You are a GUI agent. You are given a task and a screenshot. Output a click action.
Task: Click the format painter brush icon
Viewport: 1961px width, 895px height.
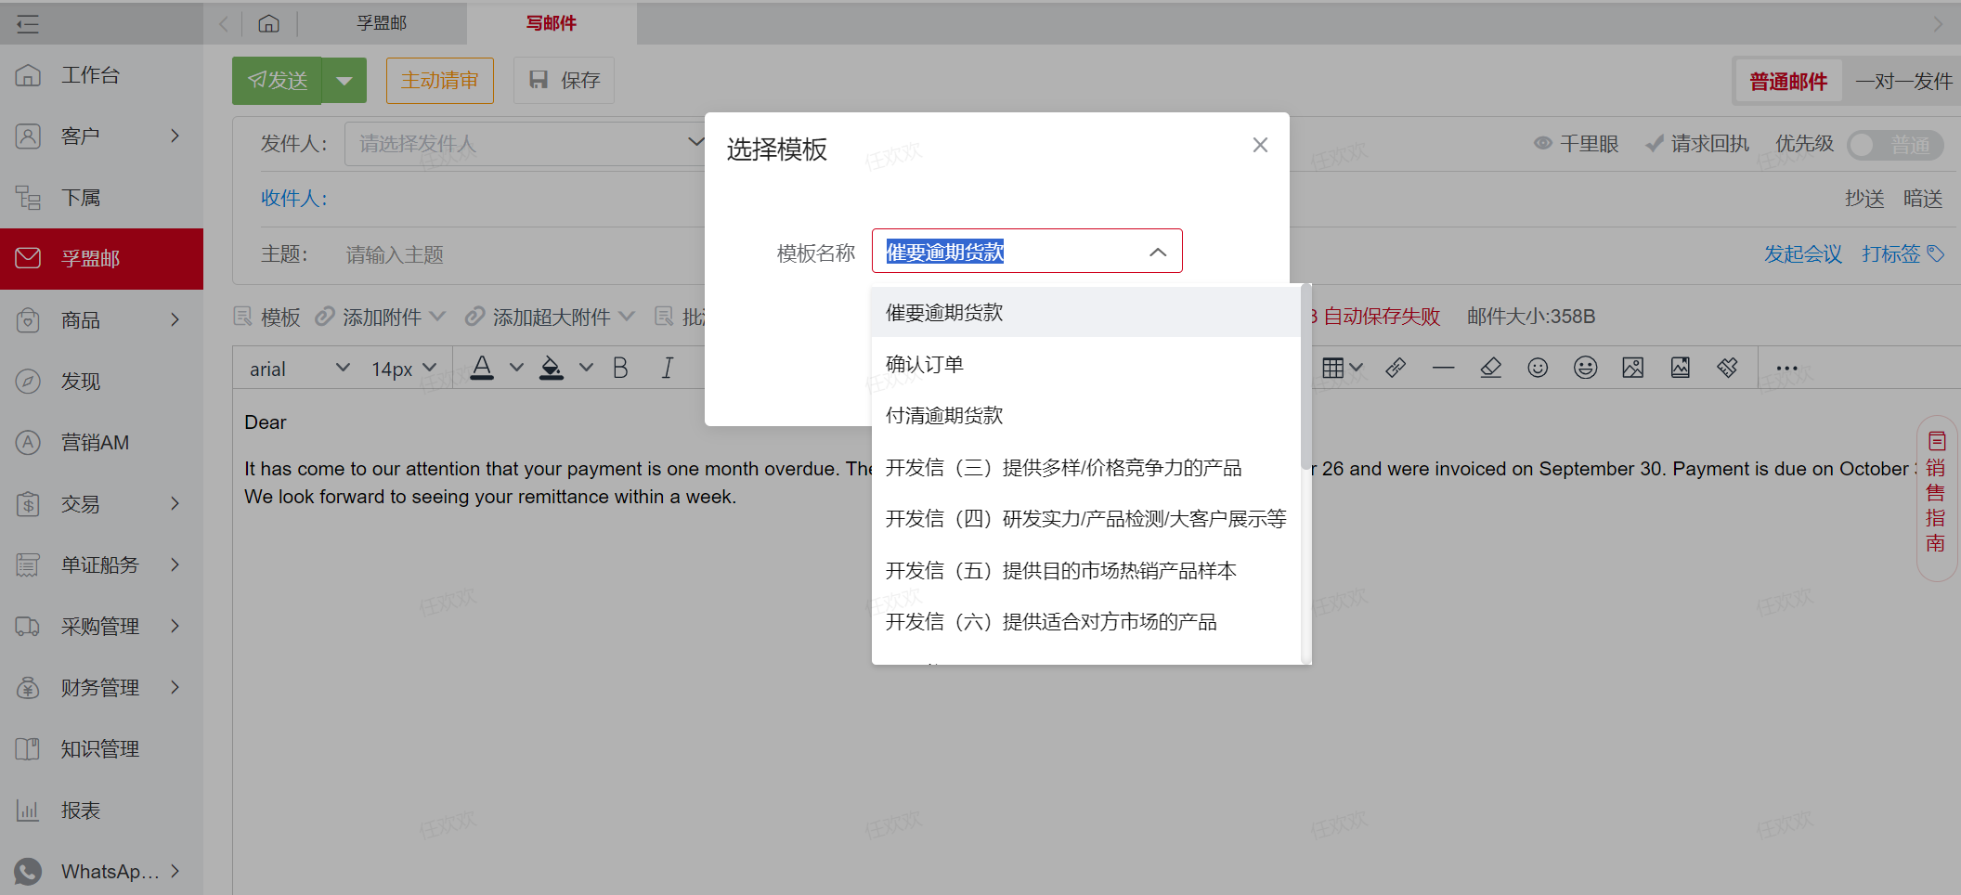pyautogui.click(x=1727, y=369)
